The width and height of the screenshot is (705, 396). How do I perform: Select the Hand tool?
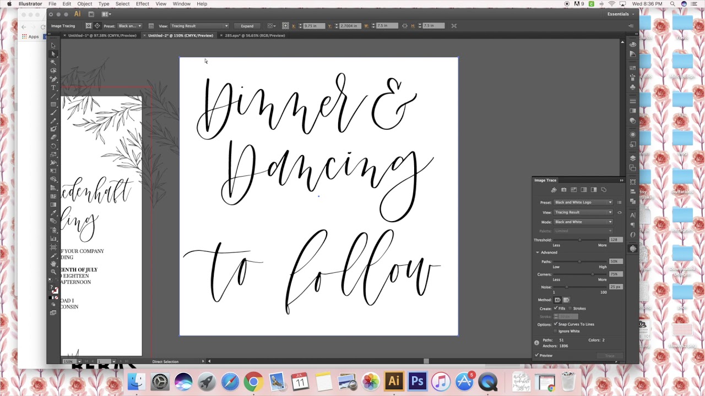[x=53, y=263]
